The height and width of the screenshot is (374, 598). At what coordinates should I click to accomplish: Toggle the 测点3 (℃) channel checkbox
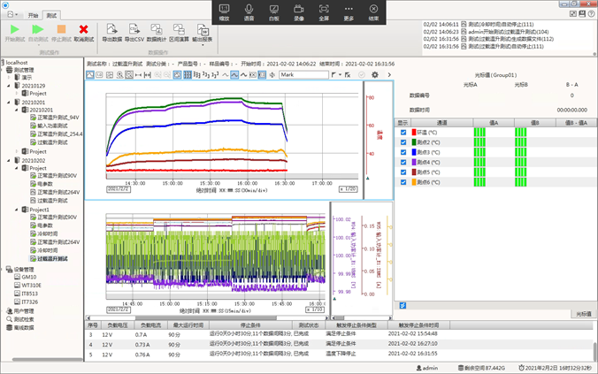[403, 152]
